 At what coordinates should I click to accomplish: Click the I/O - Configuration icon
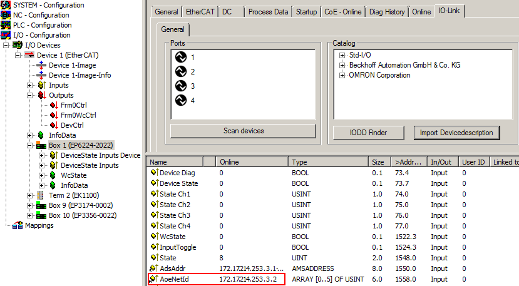click(6, 35)
